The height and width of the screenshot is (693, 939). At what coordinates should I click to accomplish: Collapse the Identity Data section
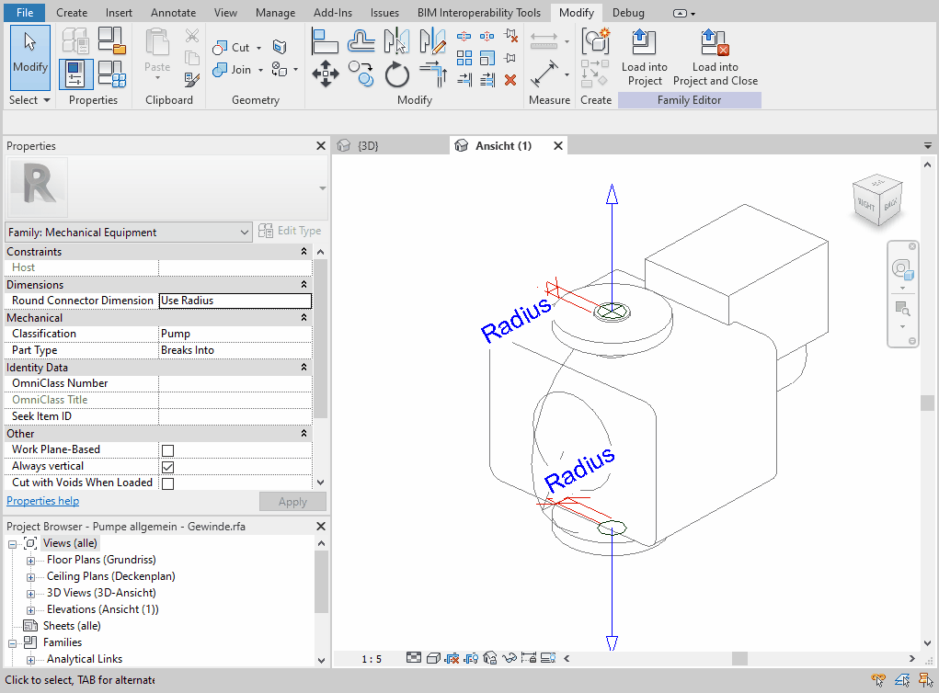303,367
